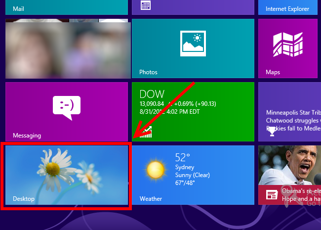Click the Calendar grid icon
Image resolution: width=321 pixels, height=230 pixels.
coord(146,5)
